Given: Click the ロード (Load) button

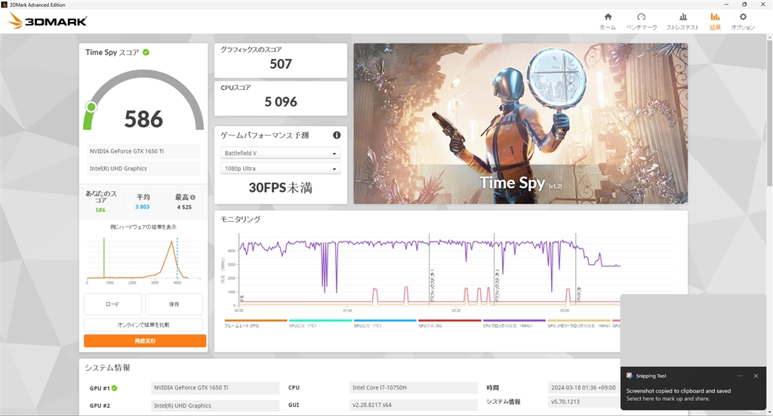Looking at the screenshot, I should [113, 304].
